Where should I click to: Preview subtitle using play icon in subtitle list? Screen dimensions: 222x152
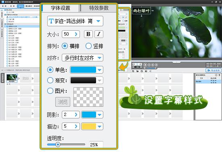[216, 75]
